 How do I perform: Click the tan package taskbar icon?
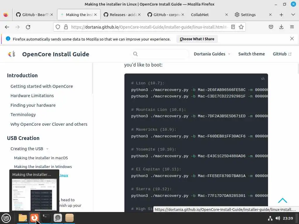click(69, 218)
